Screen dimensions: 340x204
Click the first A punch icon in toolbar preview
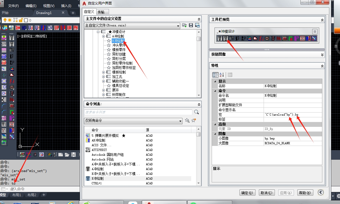coord(220,38)
